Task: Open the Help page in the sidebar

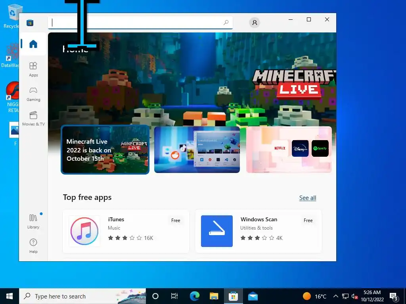Action: [33, 246]
